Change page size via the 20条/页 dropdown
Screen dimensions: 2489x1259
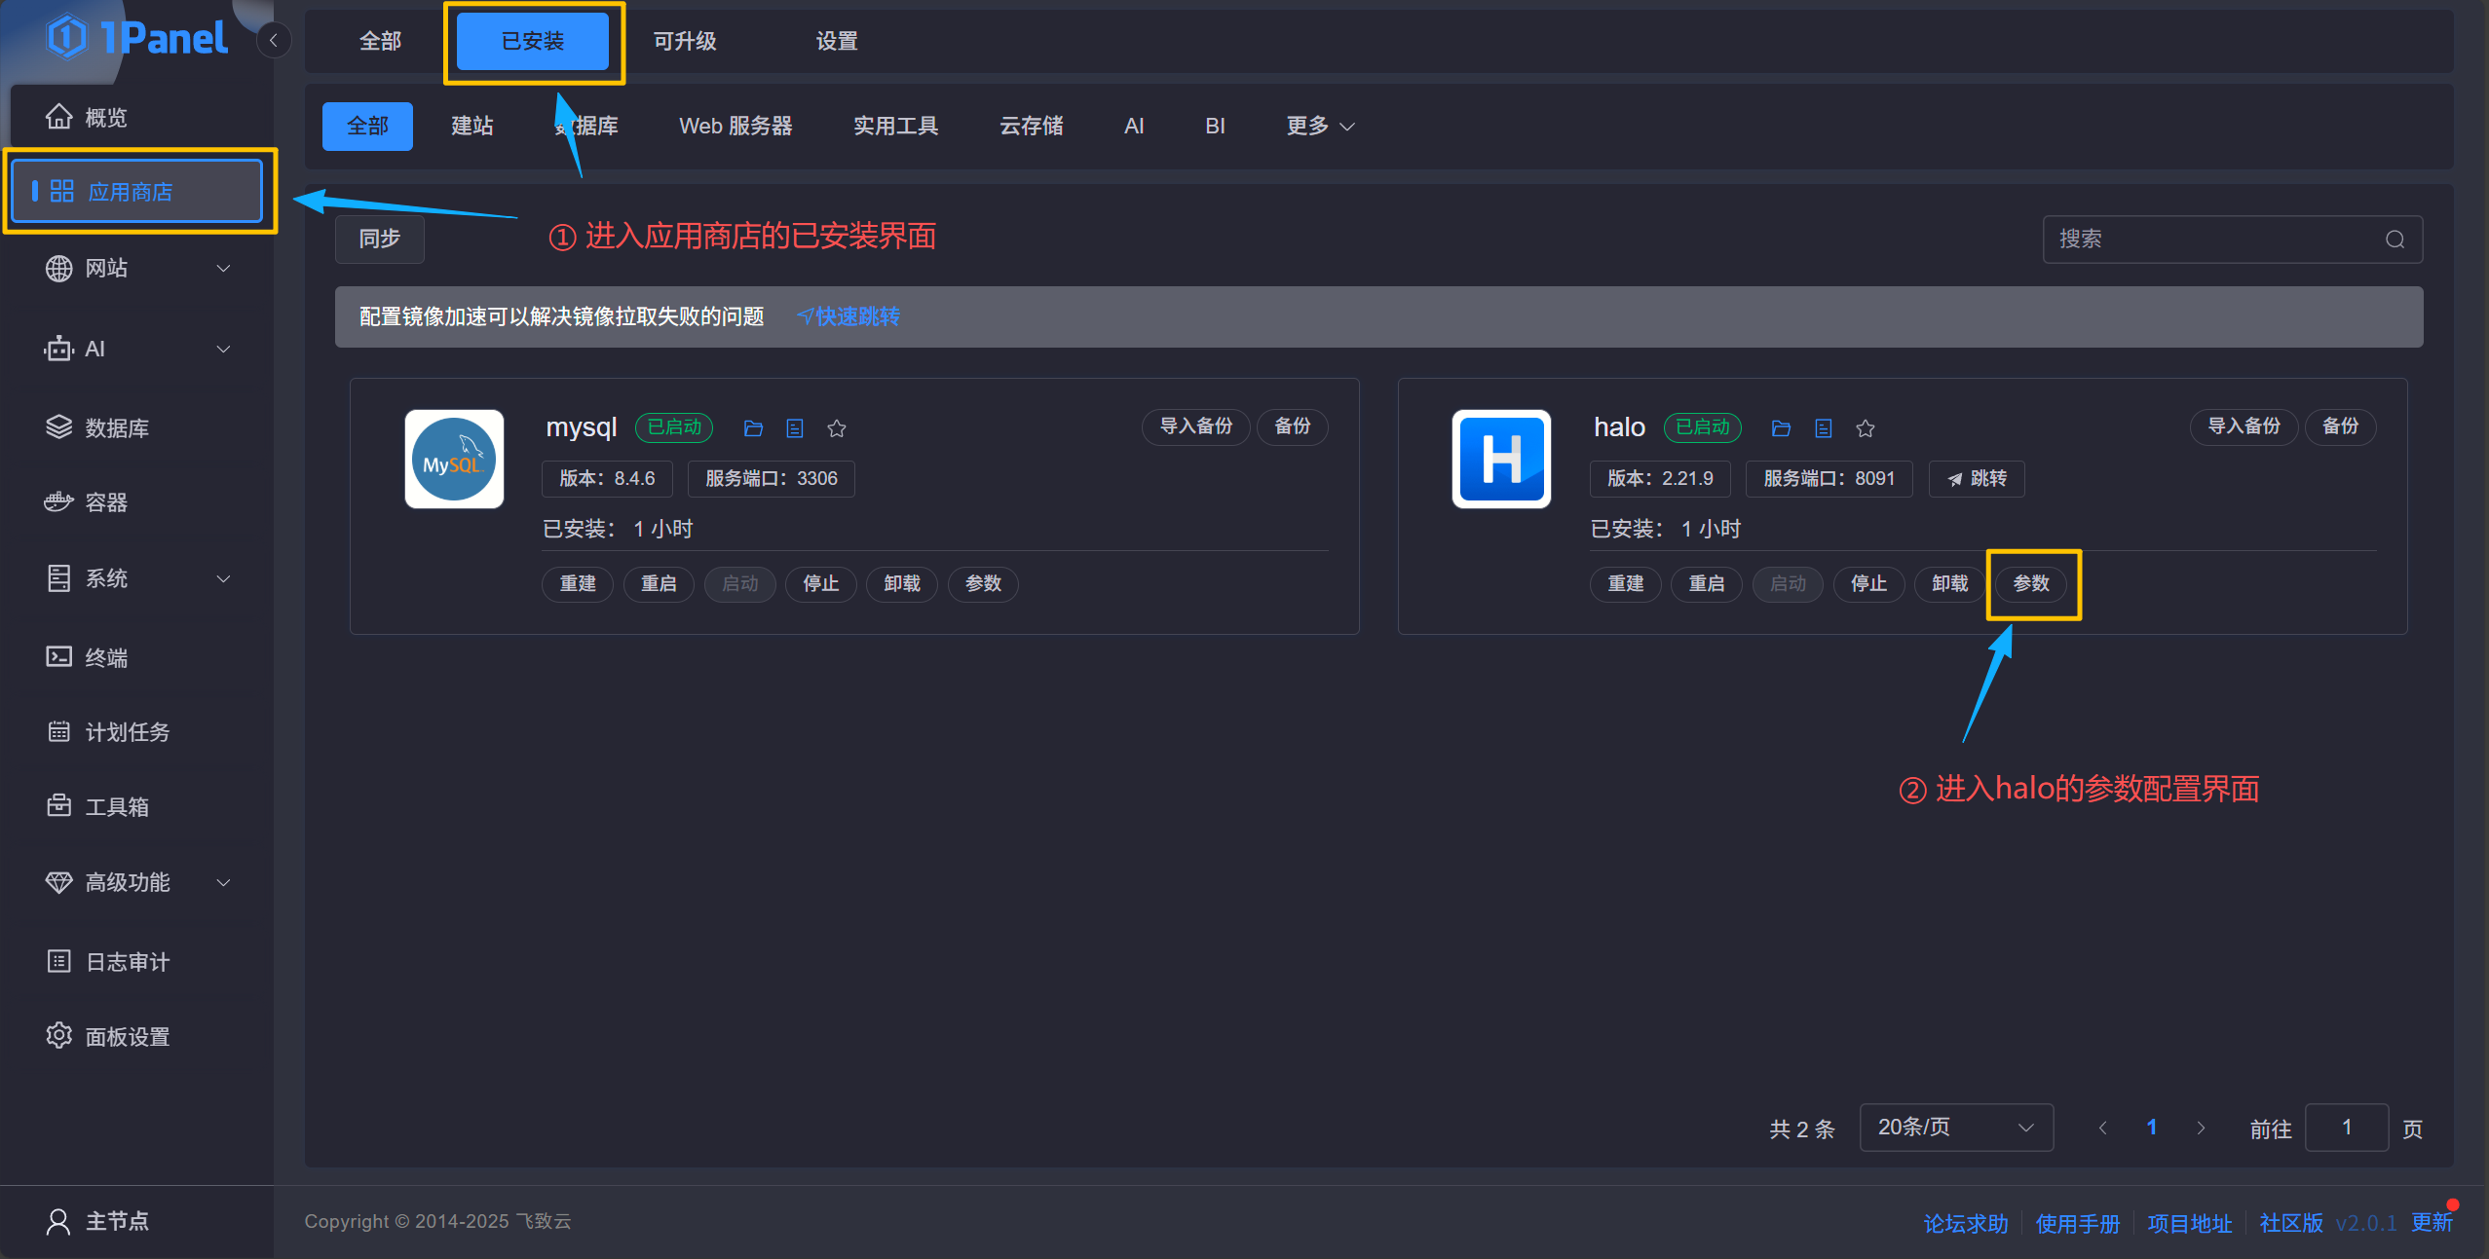click(1955, 1127)
